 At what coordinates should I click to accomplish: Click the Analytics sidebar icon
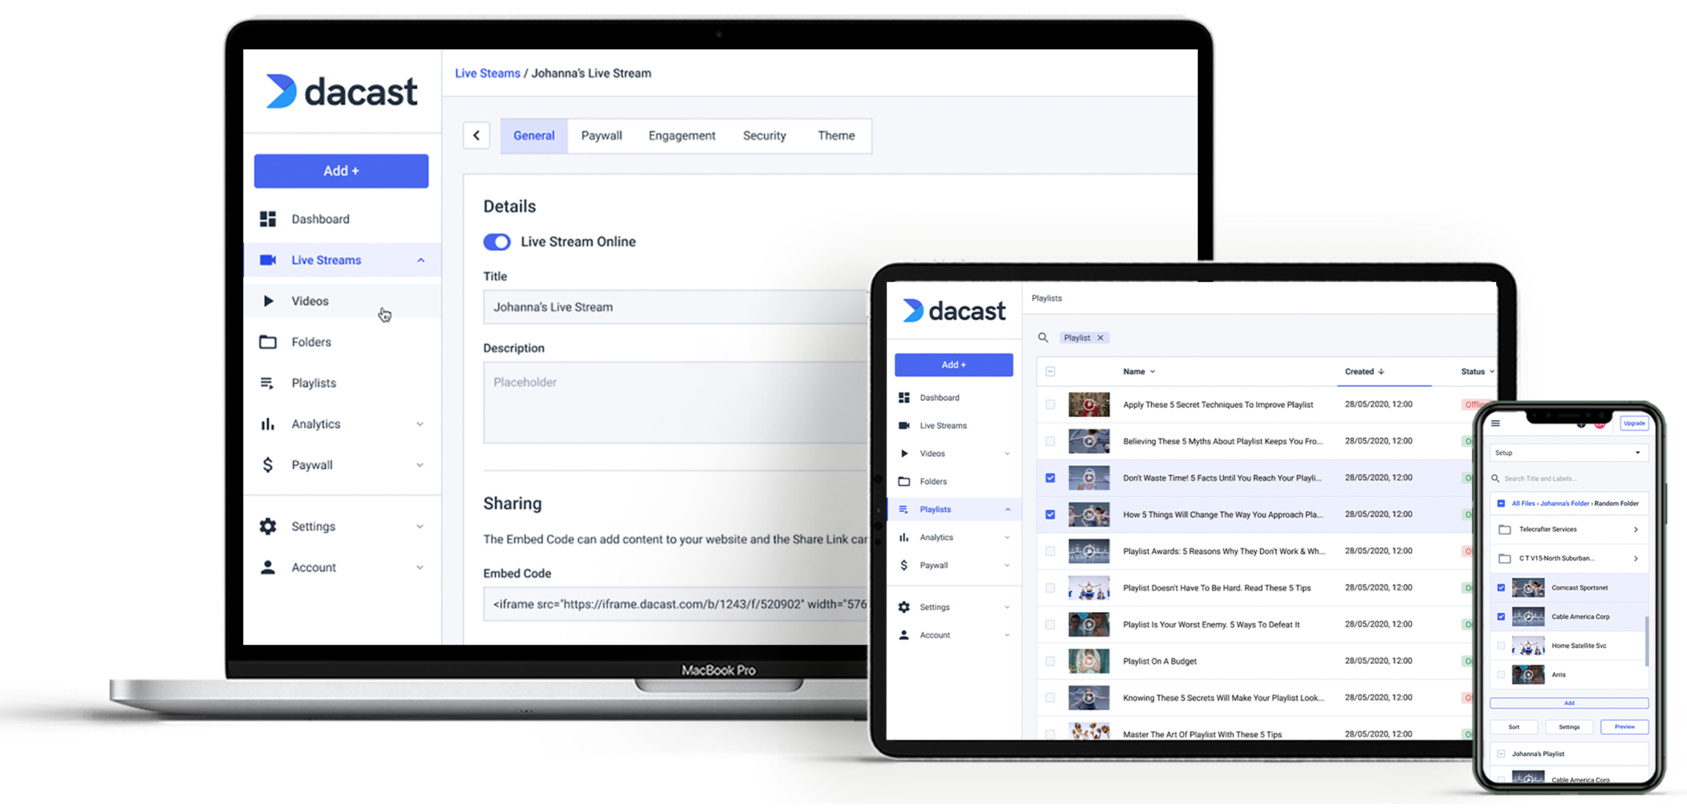tap(267, 423)
